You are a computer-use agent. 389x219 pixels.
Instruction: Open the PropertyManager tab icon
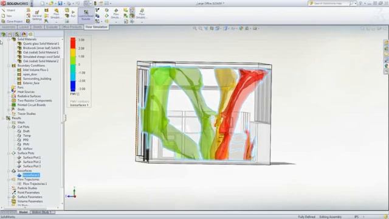pos(10,34)
